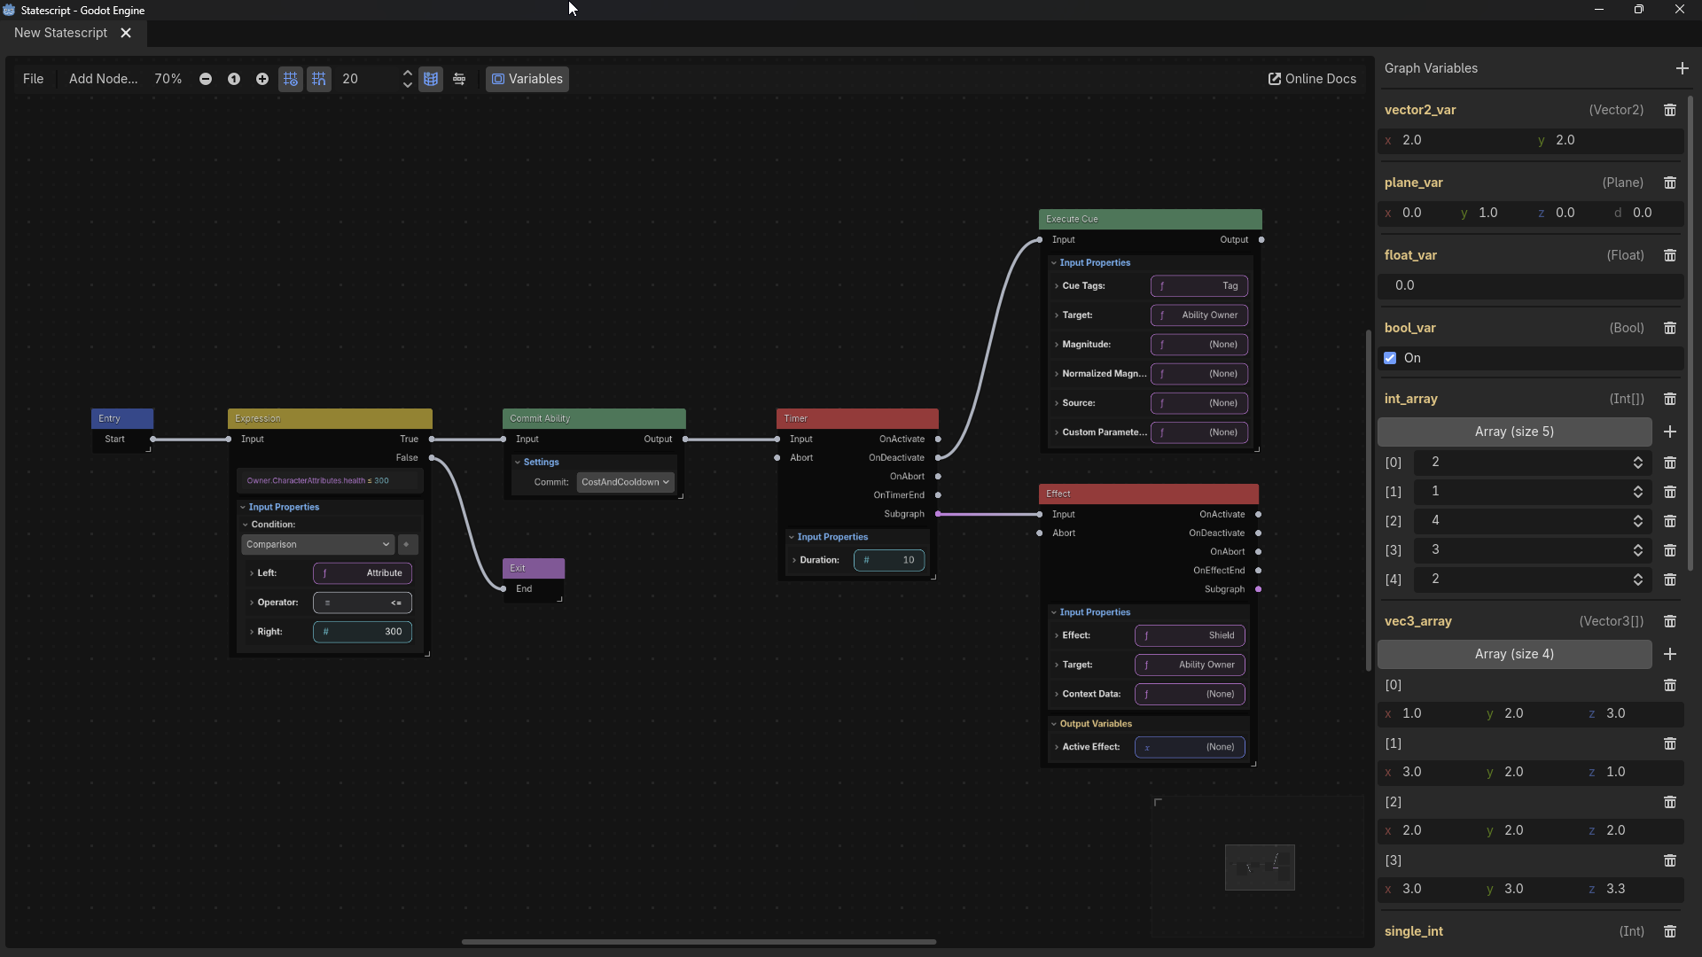Screen dimensions: 1702x957
Task: Click the Effect Shield property button
Action: 1190,635
